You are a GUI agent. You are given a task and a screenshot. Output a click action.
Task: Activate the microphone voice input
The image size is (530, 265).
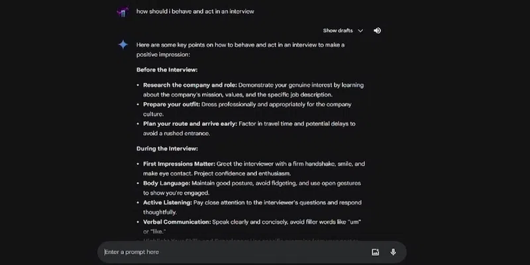[x=393, y=252]
